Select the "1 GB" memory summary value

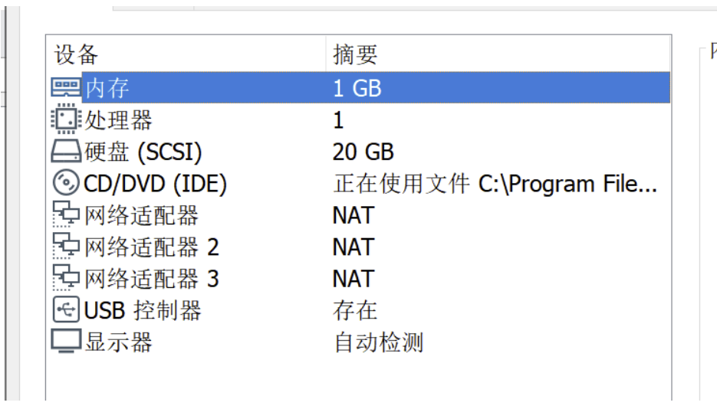357,88
